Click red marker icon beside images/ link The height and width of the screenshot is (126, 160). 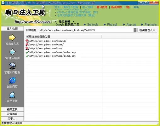click(27, 41)
